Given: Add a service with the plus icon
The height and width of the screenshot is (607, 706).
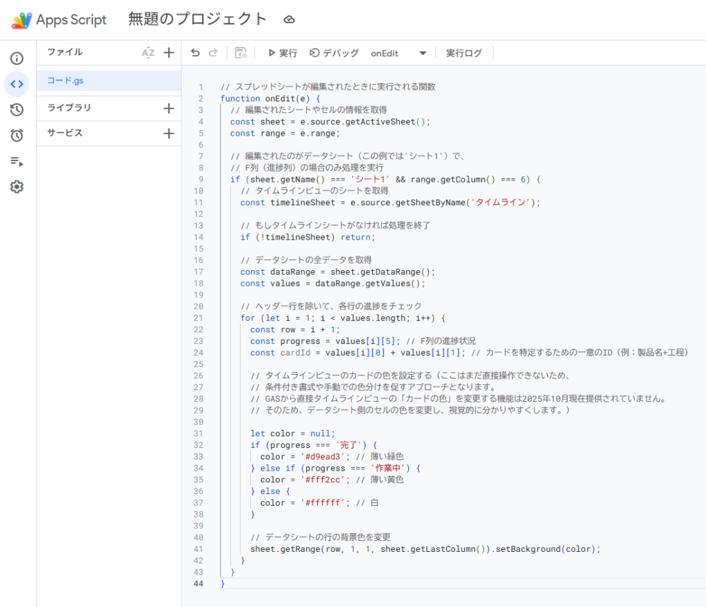Looking at the screenshot, I should point(169,134).
